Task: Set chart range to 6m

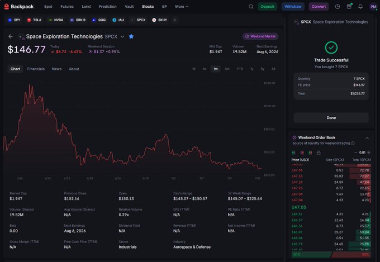Action: tap(227, 69)
